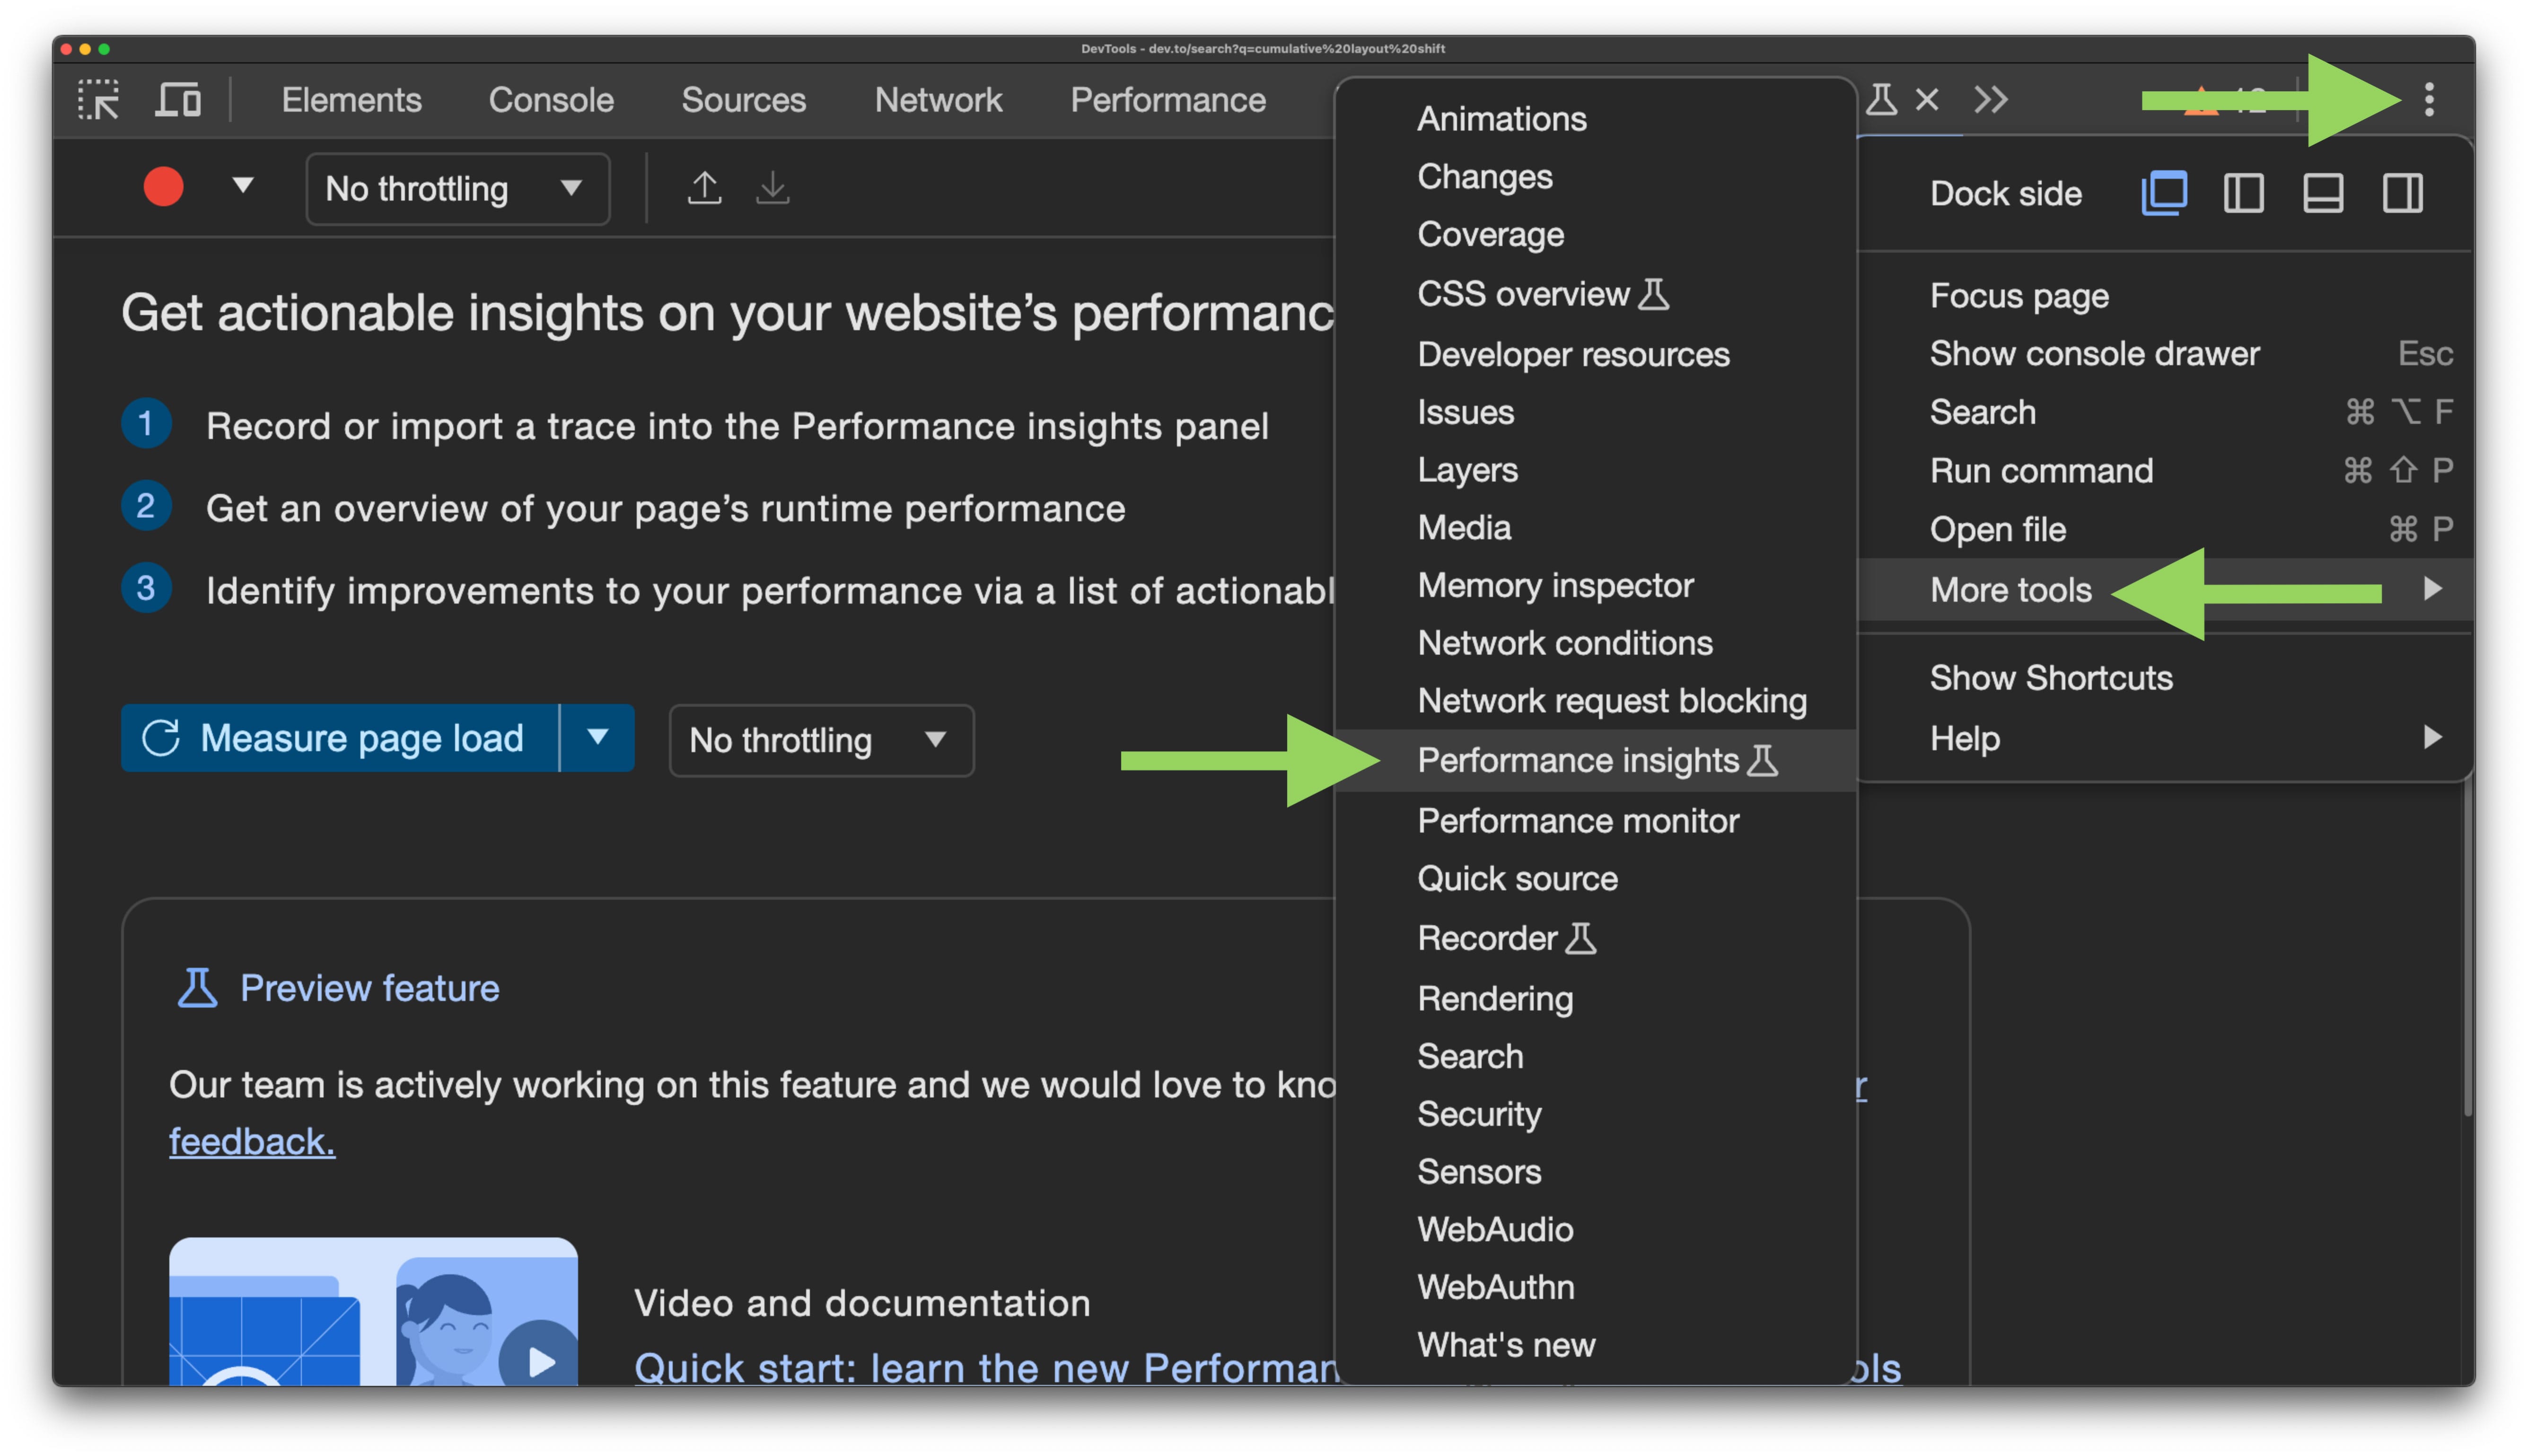
Task: Choose Memory inspector menu item
Action: [1596, 585]
